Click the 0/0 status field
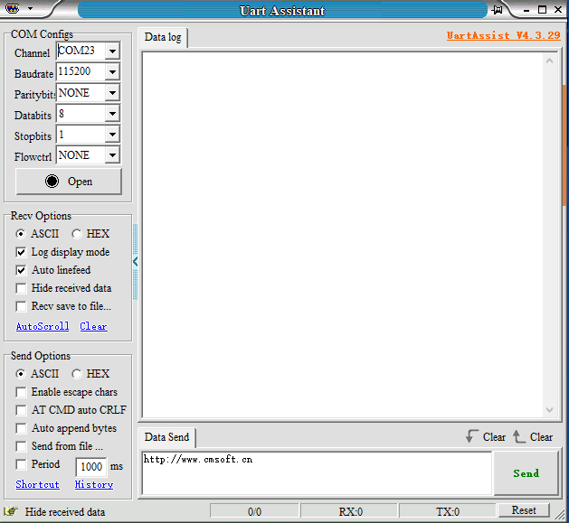The width and height of the screenshot is (569, 523). click(x=254, y=511)
